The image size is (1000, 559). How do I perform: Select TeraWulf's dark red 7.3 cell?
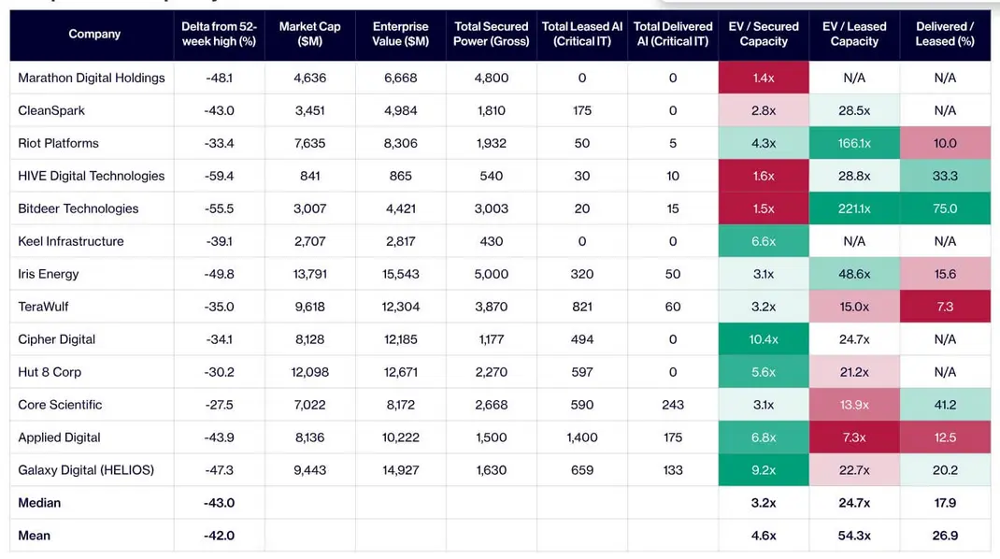tap(945, 307)
